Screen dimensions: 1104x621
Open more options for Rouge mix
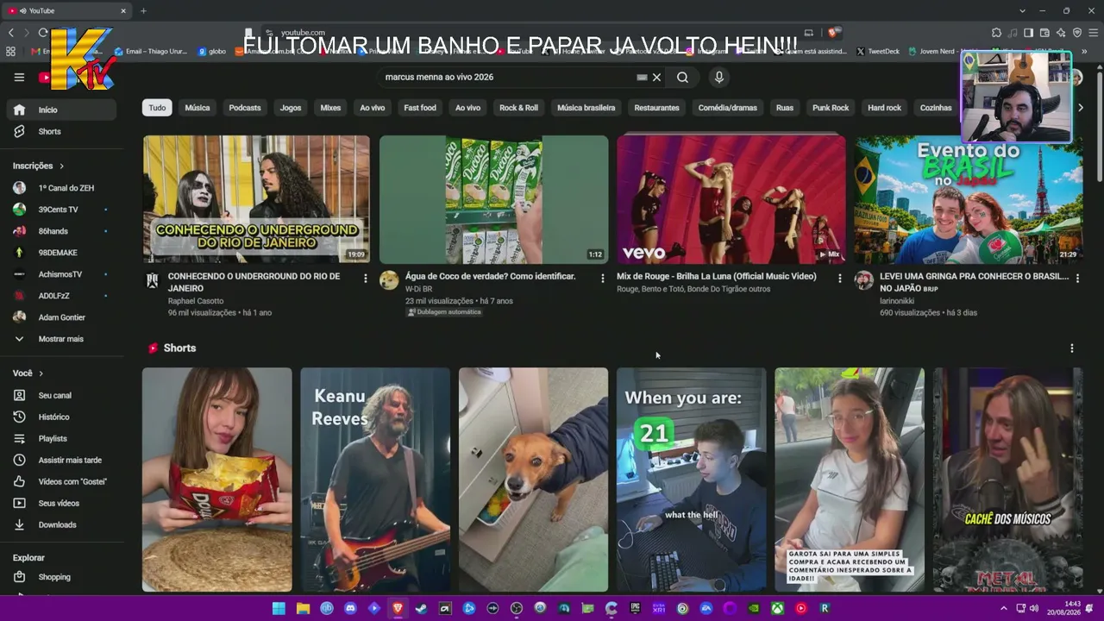click(839, 278)
